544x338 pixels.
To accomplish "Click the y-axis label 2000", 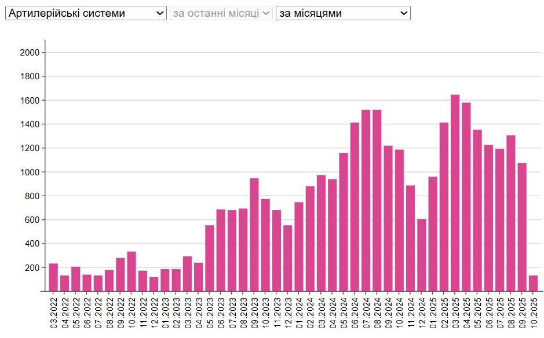I will coord(29,53).
